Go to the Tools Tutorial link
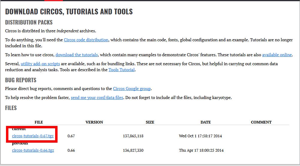 tap(121, 70)
